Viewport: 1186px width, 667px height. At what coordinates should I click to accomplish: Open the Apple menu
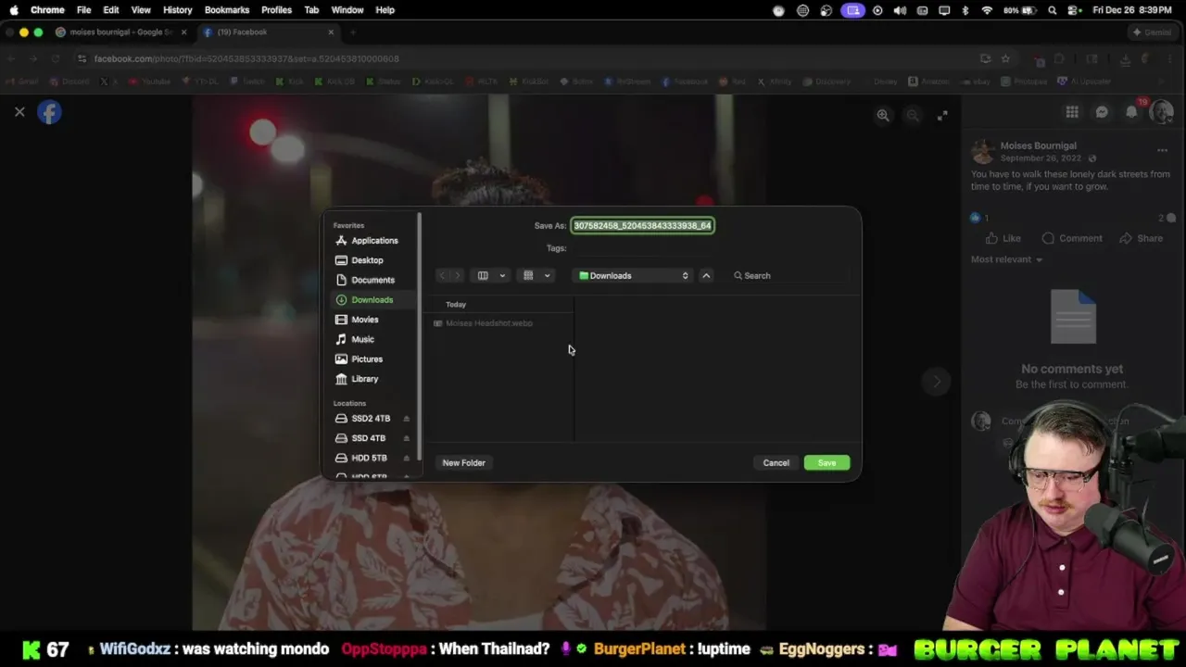[14, 10]
